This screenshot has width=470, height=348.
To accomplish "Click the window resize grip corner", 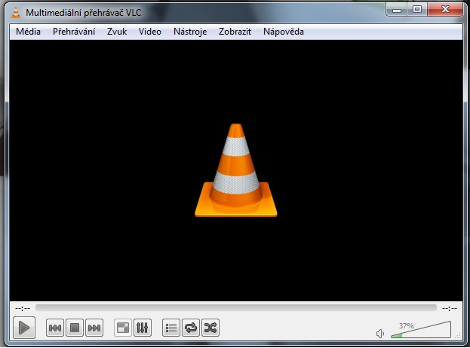I will coord(458,335).
